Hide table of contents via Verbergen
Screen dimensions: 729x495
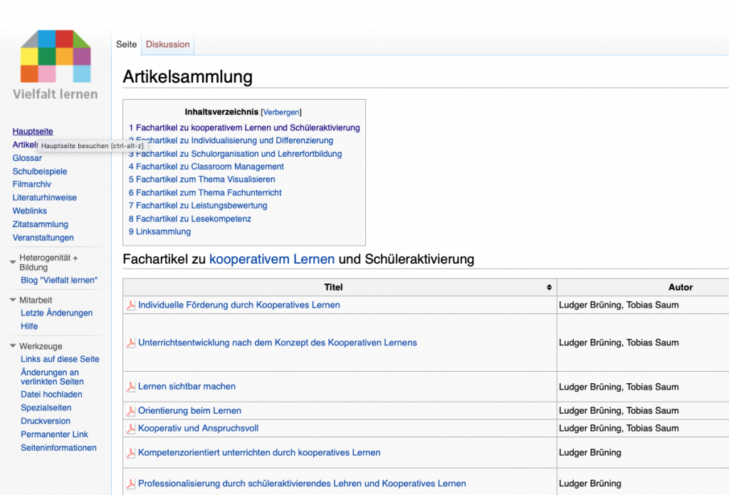pyautogui.click(x=281, y=113)
